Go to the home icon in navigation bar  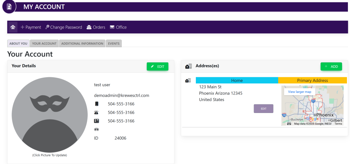tap(13, 27)
